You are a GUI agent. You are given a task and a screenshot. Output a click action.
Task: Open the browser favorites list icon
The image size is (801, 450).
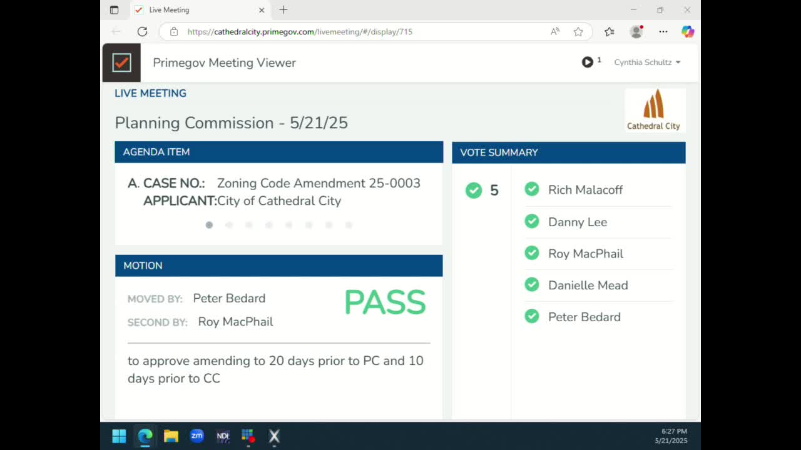[609, 31]
